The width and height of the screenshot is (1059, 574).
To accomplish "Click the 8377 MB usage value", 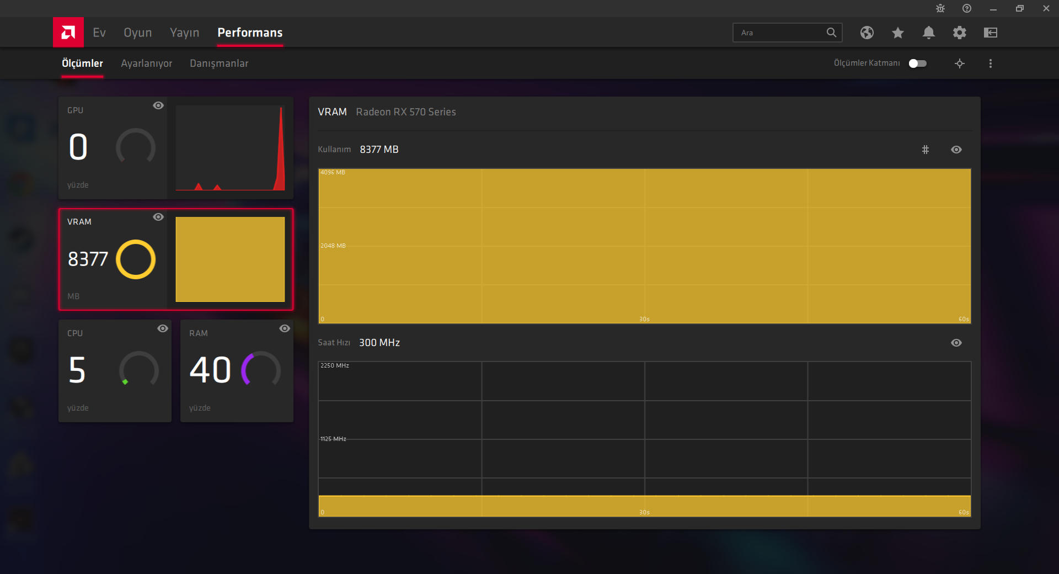I will coord(379,150).
